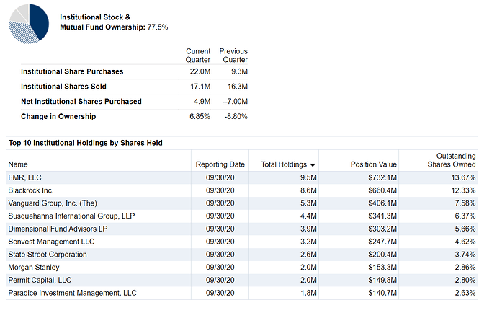Image resolution: width=497 pixels, height=313 pixels.
Task: Click Current Quarter column heading
Action: point(198,56)
